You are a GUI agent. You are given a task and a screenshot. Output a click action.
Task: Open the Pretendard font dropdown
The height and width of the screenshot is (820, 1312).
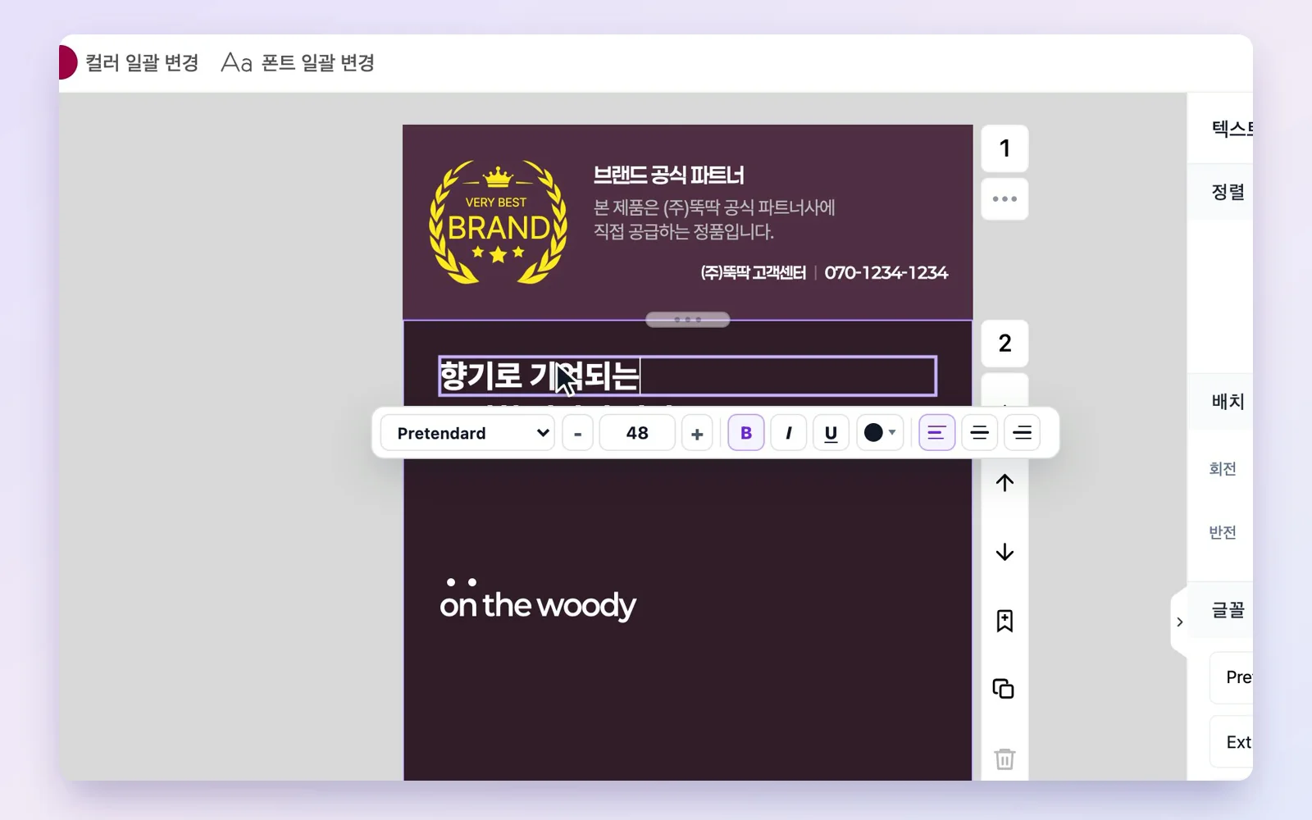468,433
